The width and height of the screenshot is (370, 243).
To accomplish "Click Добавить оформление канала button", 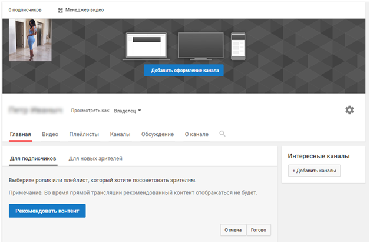I will pos(184,70).
